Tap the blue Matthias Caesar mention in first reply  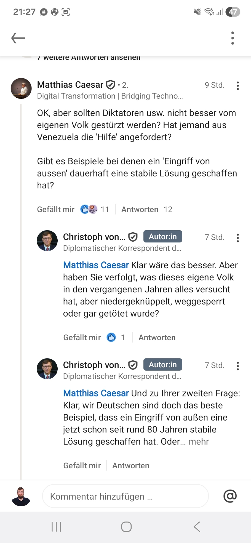pyautogui.click(x=96, y=265)
